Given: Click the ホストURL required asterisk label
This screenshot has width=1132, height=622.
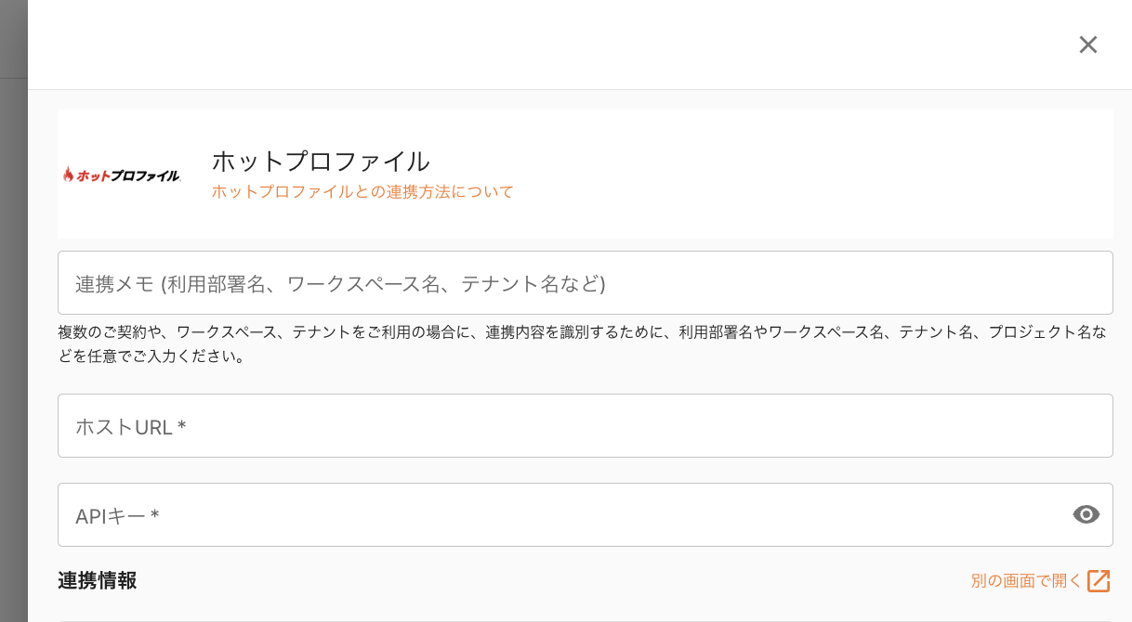Looking at the screenshot, I should 182,427.
